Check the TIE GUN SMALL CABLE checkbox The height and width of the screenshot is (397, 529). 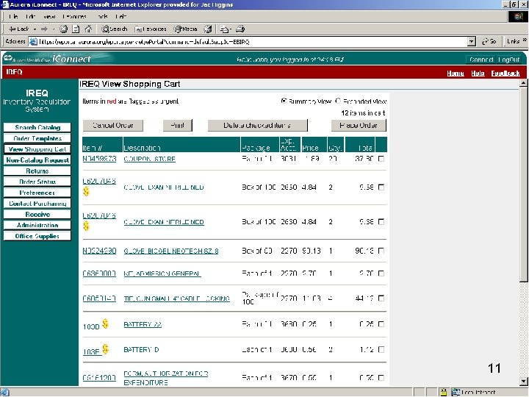coord(381,298)
